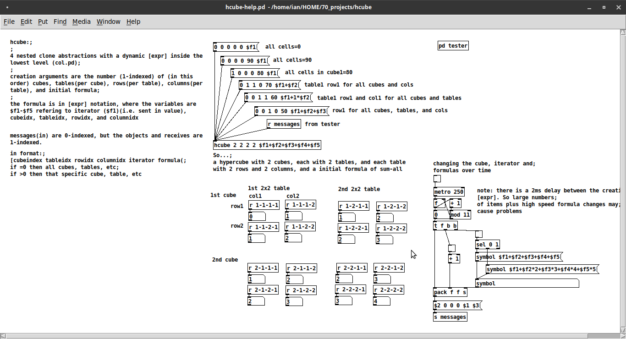Select the '+ 1' object beside the f object

pyautogui.click(x=456, y=203)
